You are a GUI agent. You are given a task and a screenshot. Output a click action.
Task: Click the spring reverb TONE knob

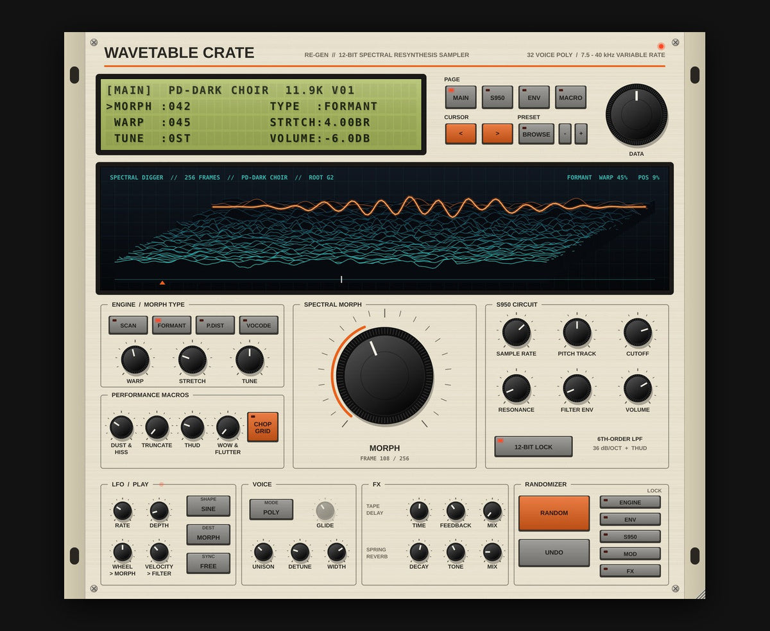point(456,552)
